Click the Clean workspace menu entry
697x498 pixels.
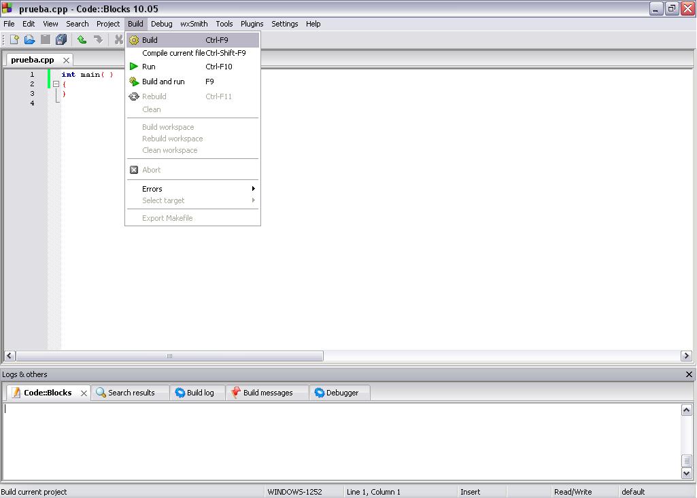coord(192,150)
